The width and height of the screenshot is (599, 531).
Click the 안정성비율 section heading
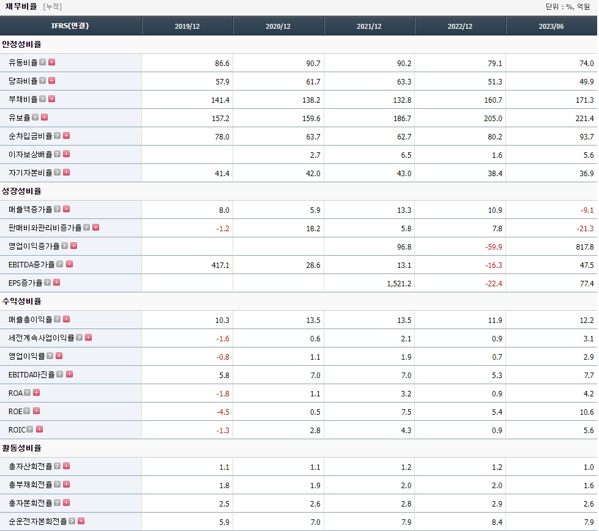click(21, 44)
